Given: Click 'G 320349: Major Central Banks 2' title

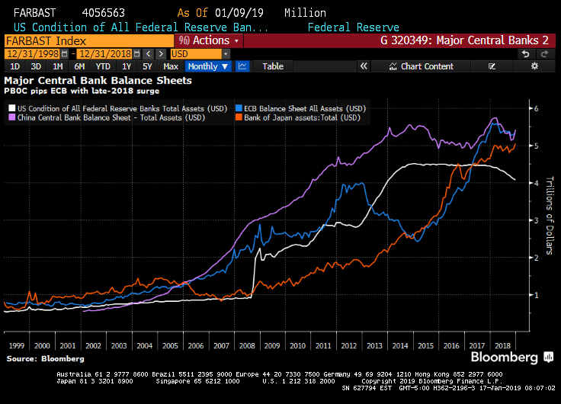Looking at the screenshot, I should coord(464,40).
